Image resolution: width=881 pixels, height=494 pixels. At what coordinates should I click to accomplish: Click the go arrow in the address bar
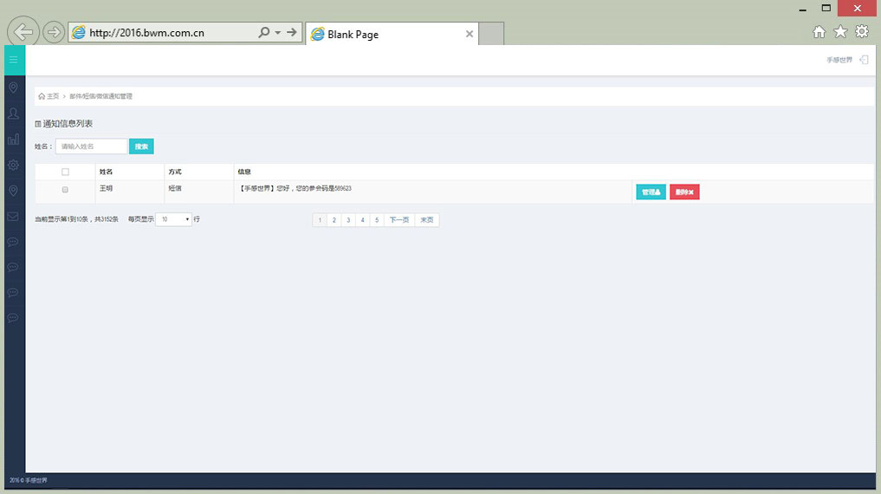[x=292, y=32]
